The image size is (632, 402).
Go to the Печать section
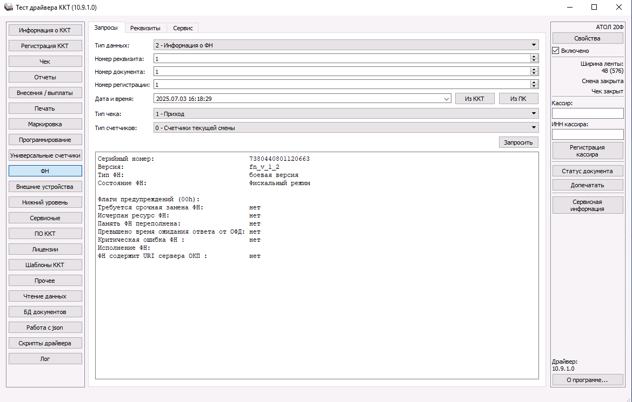point(45,108)
